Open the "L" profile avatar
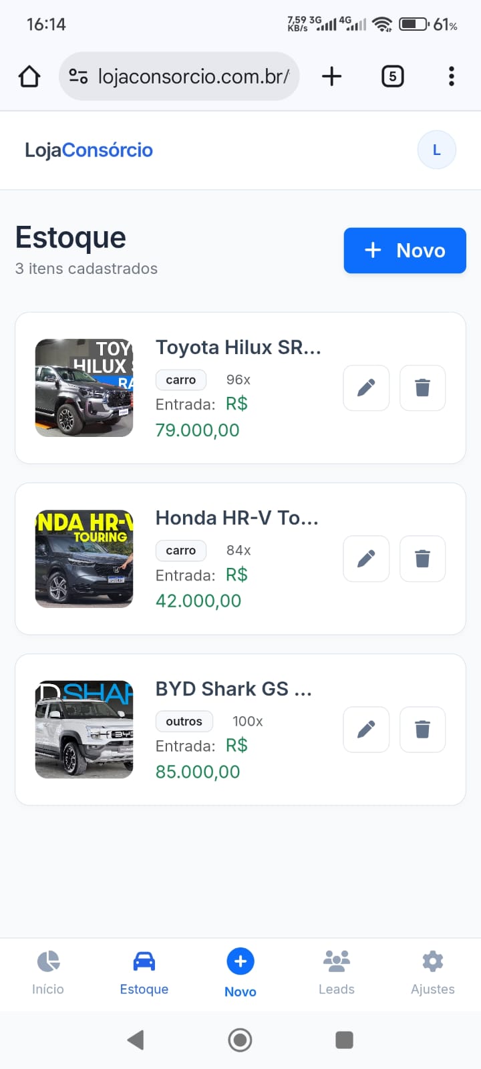The height and width of the screenshot is (1069, 481). pos(437,150)
